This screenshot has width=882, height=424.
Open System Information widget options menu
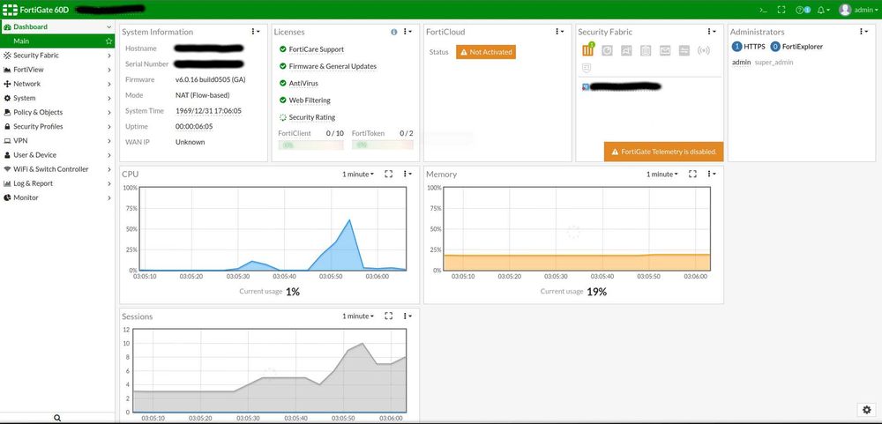(256, 32)
